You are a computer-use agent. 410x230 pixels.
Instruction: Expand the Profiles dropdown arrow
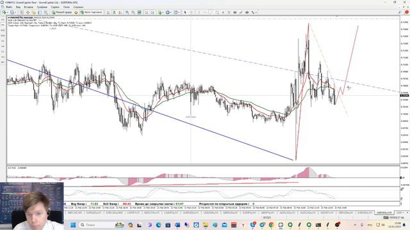click(15, 12)
